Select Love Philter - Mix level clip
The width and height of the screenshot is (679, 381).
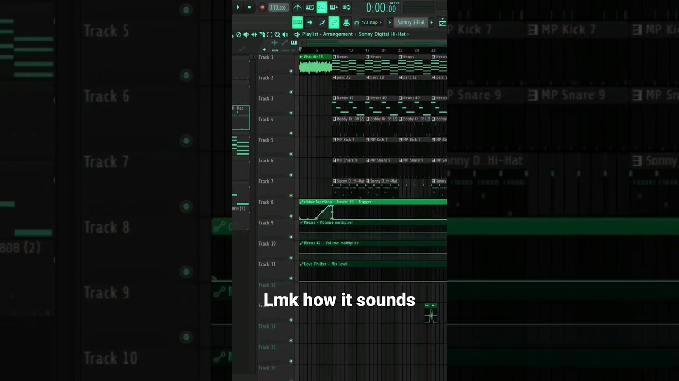(x=373, y=271)
